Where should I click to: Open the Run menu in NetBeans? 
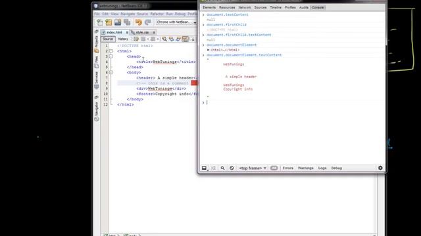point(169,14)
